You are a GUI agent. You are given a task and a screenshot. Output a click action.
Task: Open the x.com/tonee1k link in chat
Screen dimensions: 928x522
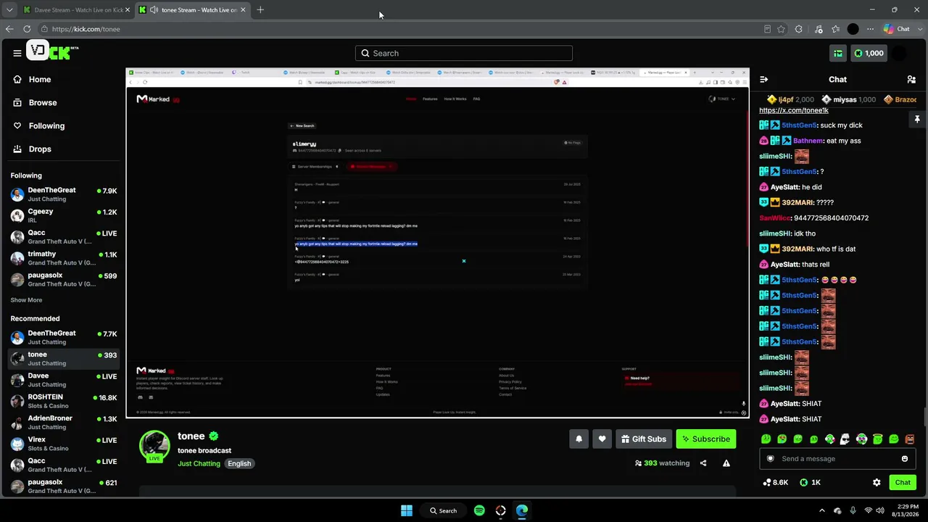pos(794,110)
